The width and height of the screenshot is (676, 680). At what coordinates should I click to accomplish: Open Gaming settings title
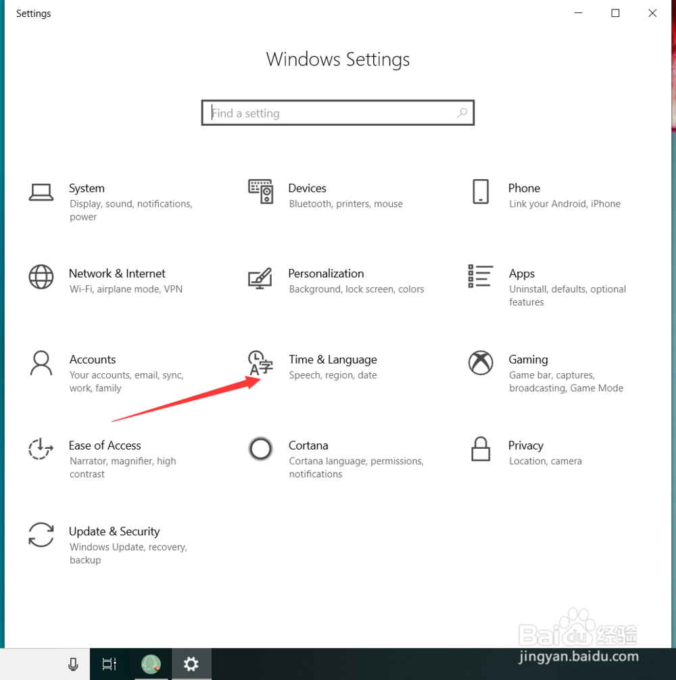point(528,360)
